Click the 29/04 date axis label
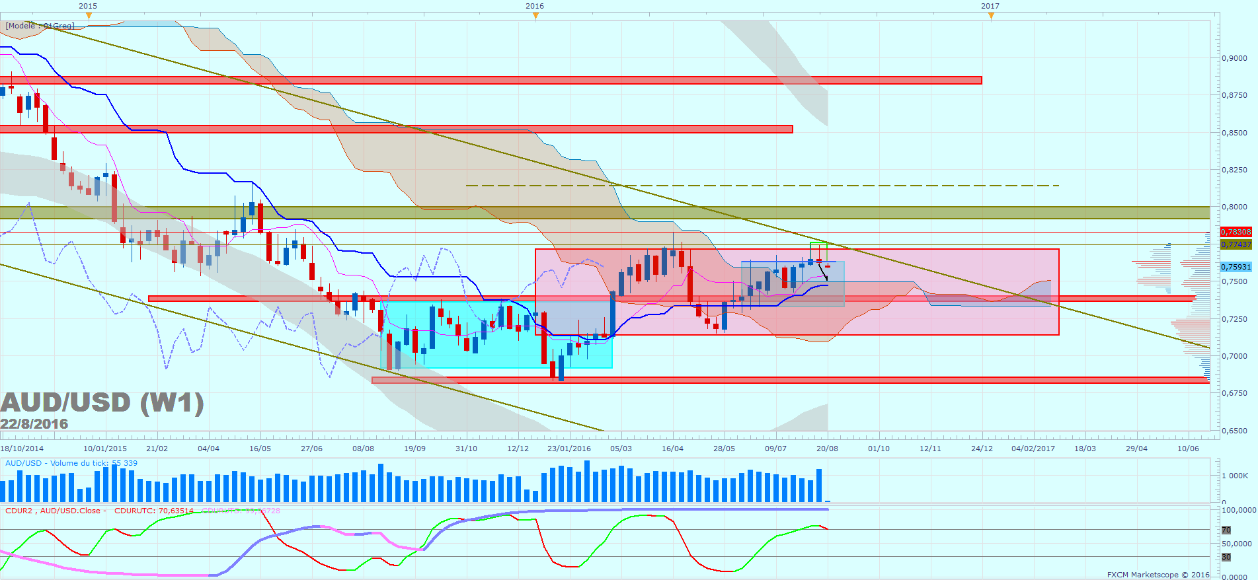 point(1136,449)
